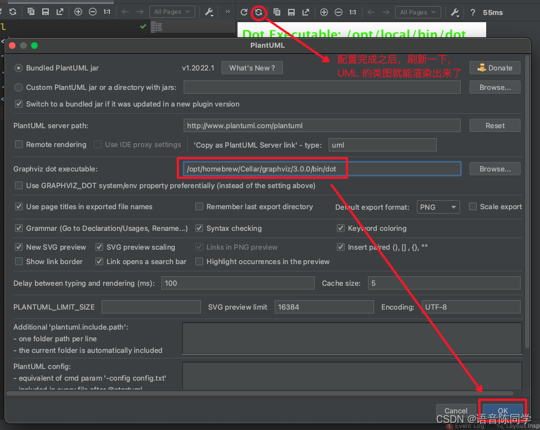Screen dimensions: 540x430
Task: Click the PLANTUML_LIMIT_SIZE field
Action: 151,307
